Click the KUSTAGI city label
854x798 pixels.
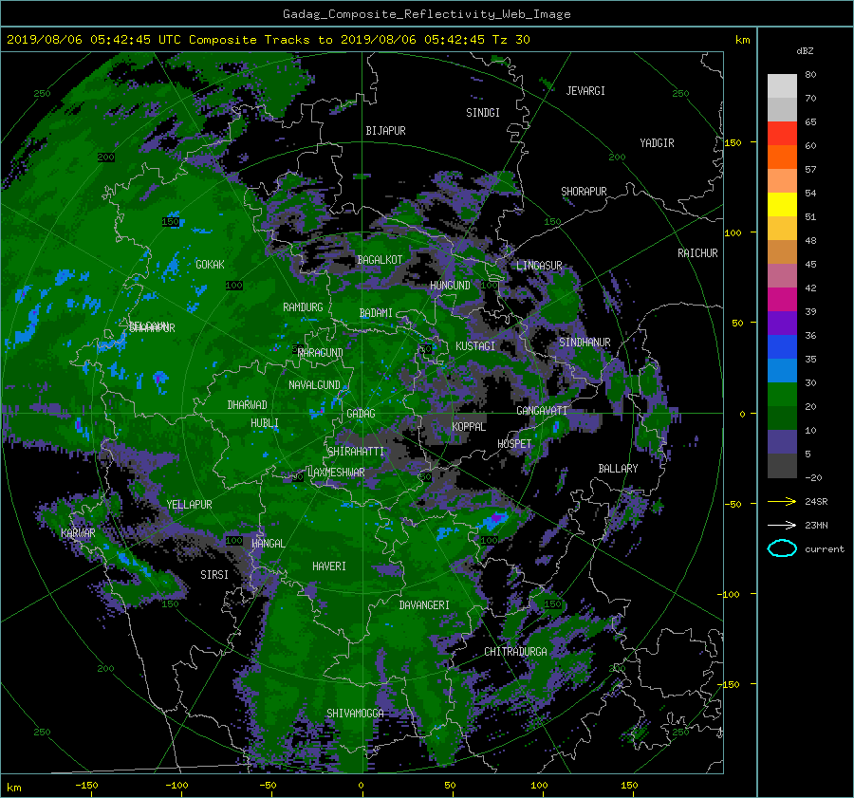tap(475, 346)
